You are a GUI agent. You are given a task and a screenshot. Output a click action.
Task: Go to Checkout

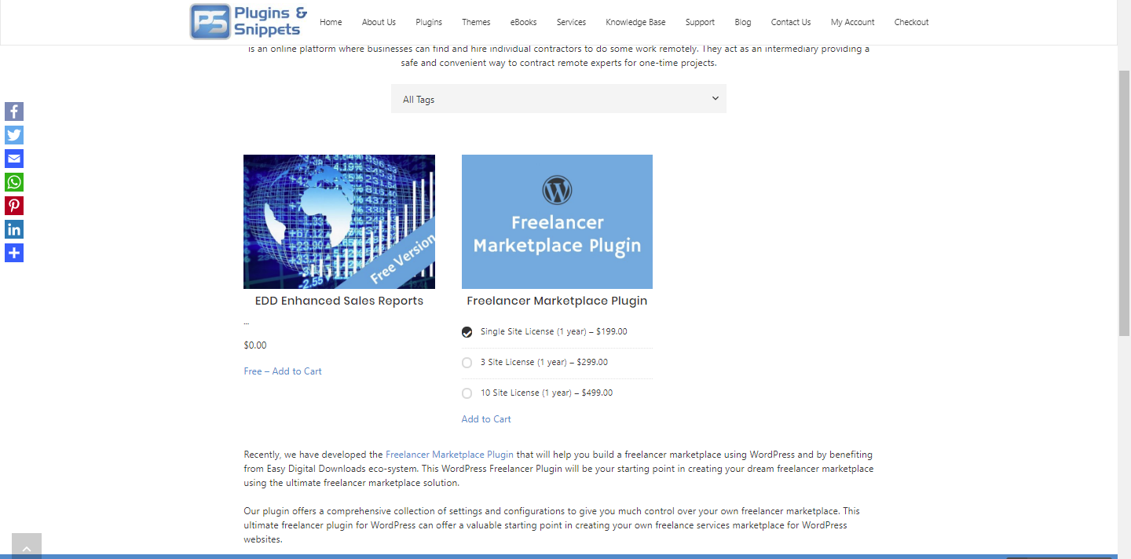pos(912,22)
